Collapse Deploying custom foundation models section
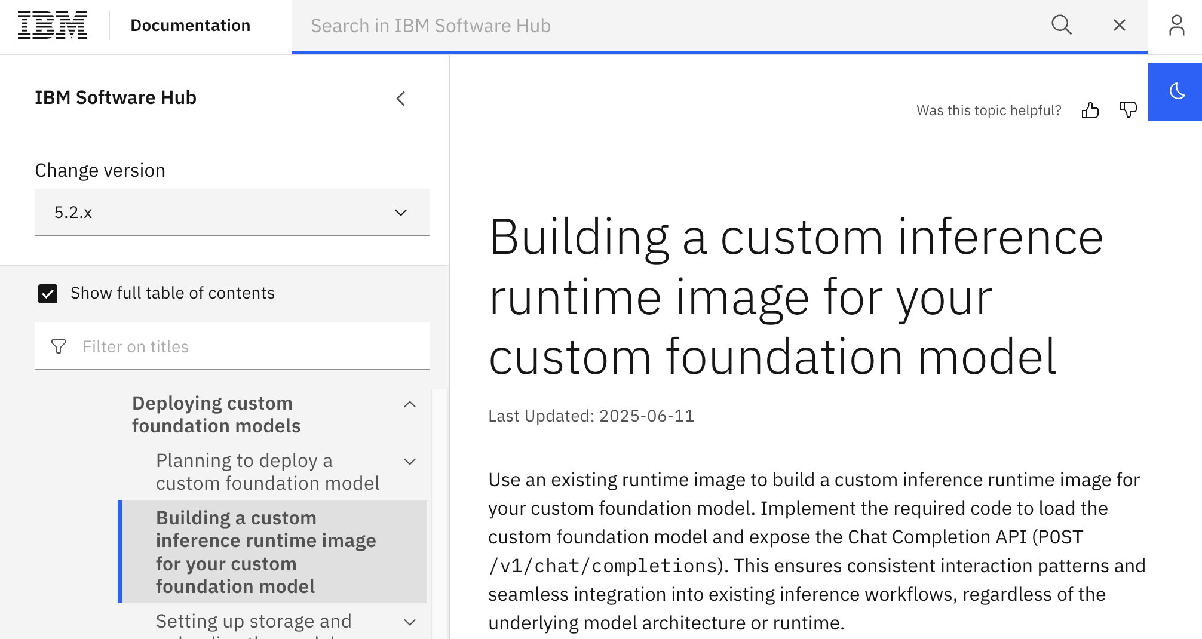 click(x=410, y=405)
